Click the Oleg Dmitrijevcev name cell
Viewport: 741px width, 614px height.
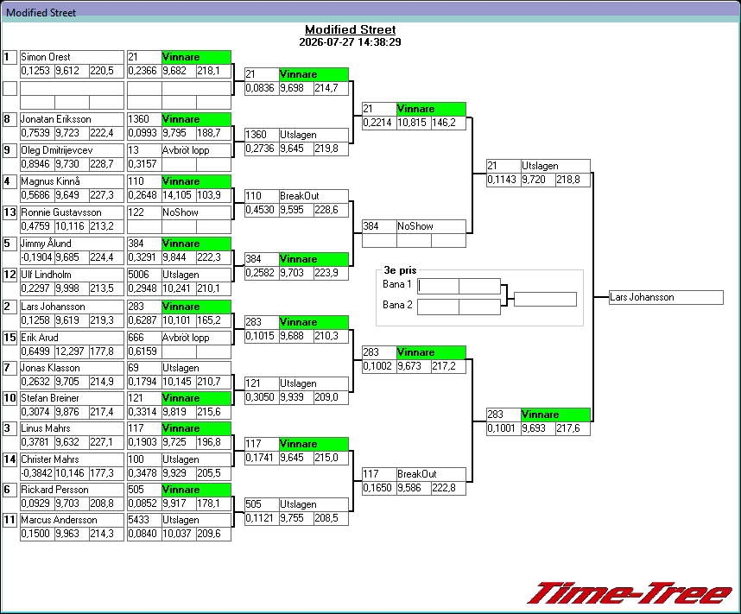click(x=72, y=150)
